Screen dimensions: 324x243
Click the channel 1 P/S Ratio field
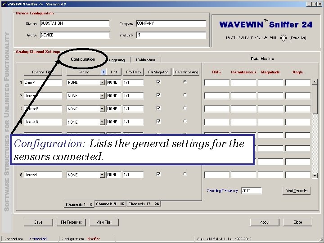click(133, 82)
